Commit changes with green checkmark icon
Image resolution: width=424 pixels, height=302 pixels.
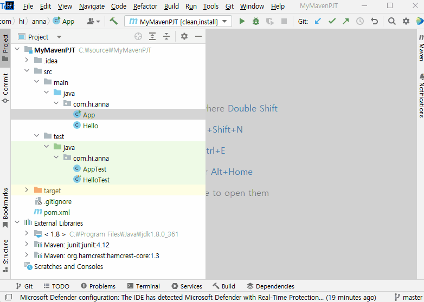point(332,21)
